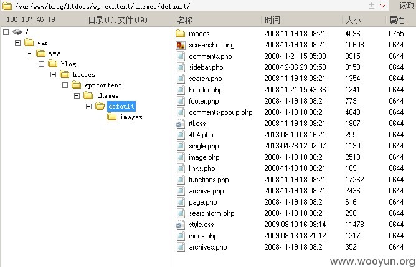416x267 pixels.
Task: Click the comments-popup.php file icon
Action: pyautogui.click(x=181, y=112)
